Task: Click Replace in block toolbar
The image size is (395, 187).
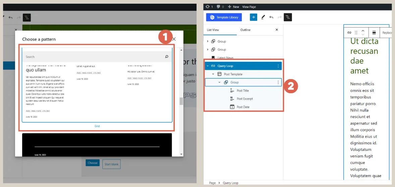Action: click(x=387, y=33)
